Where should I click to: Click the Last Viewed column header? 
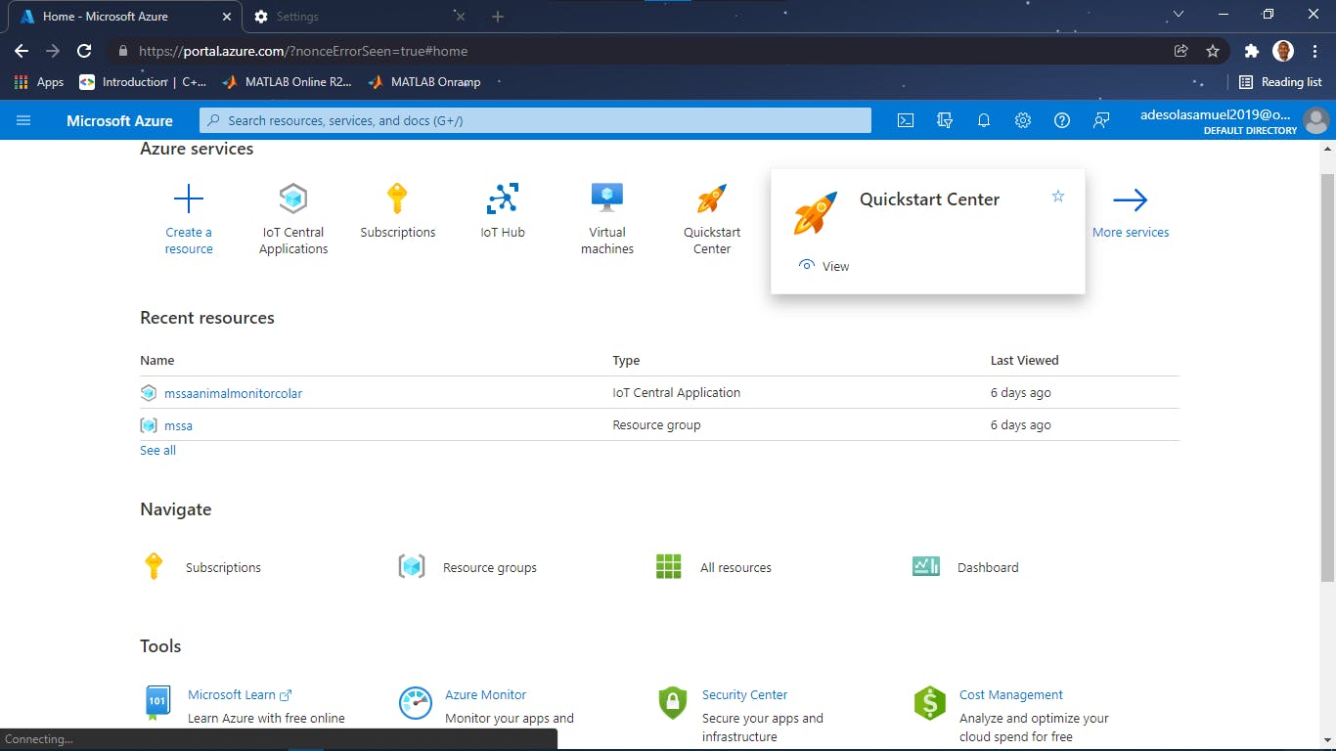(1024, 360)
